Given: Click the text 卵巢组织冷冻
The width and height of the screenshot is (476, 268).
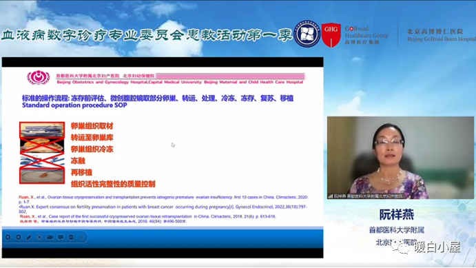Looking at the screenshot, I should click(92, 149).
